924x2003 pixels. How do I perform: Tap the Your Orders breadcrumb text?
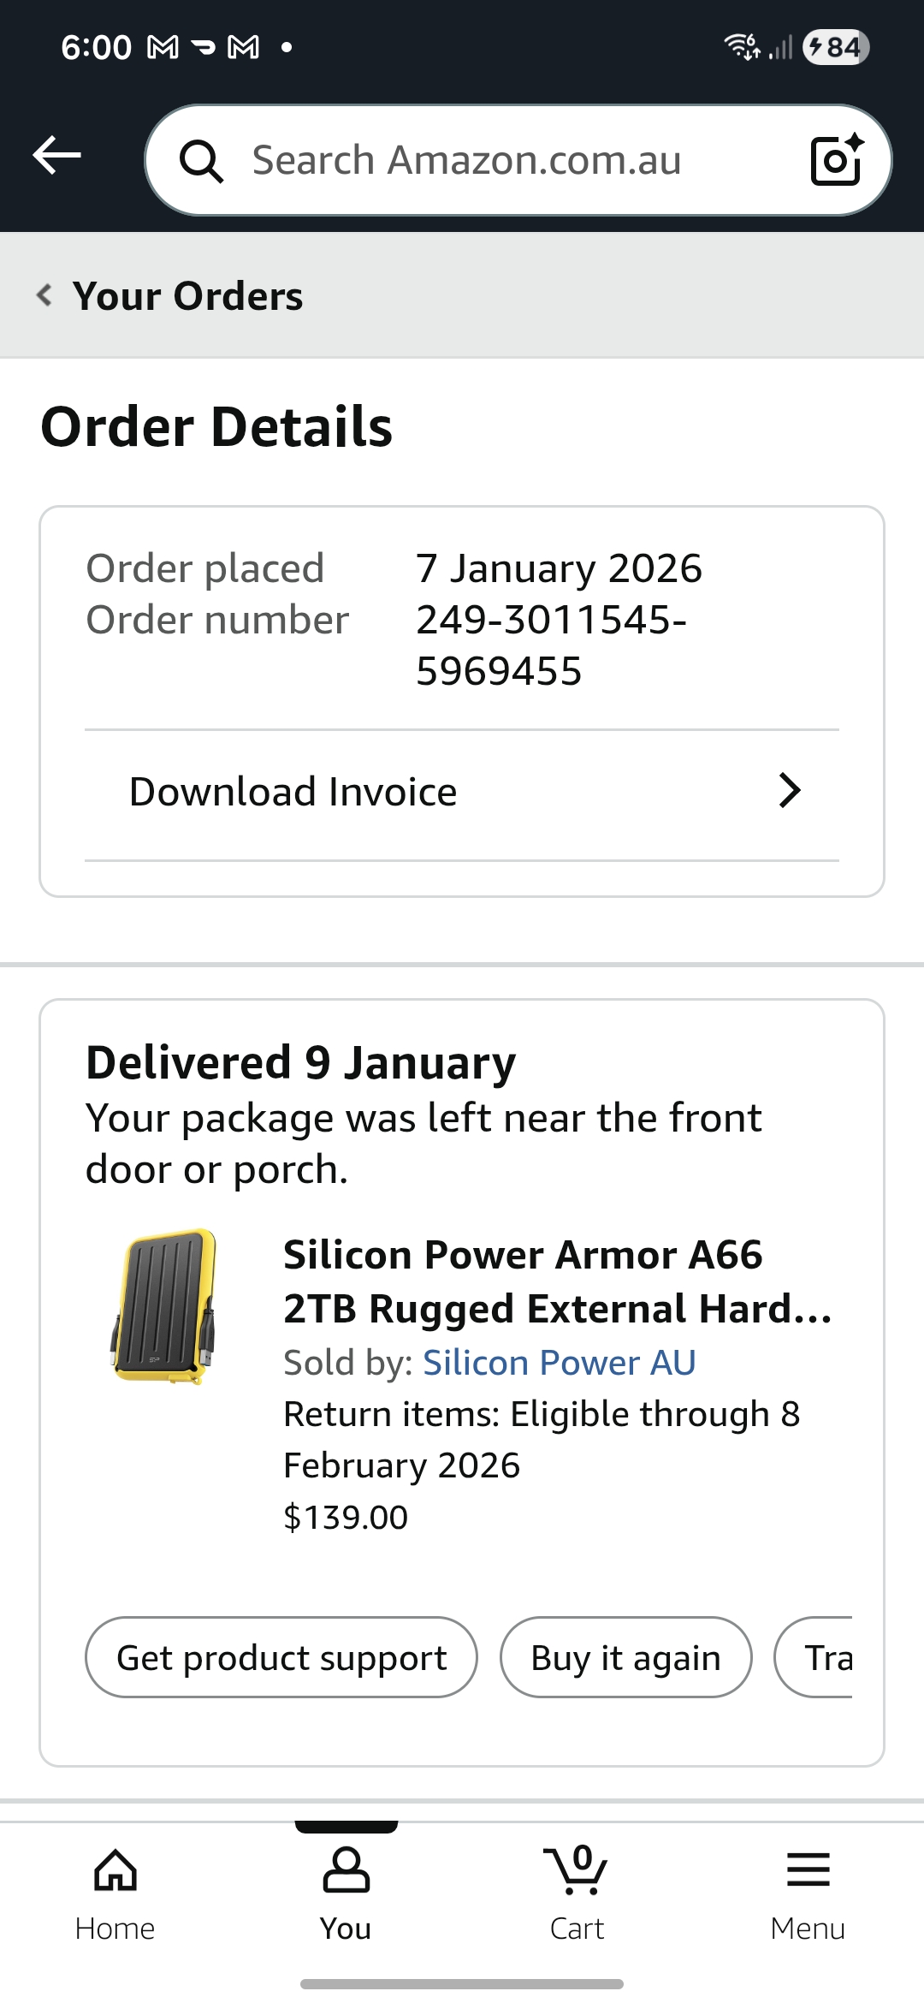(x=187, y=296)
